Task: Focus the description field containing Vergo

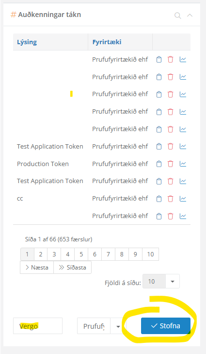Action: click(x=38, y=326)
